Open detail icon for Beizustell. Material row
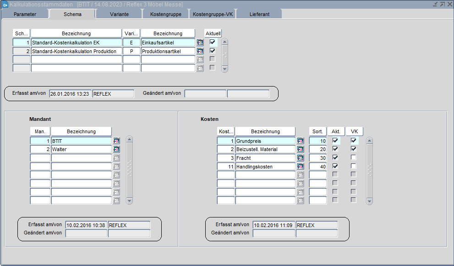Viewport: 454px width, 266px height. [301, 149]
